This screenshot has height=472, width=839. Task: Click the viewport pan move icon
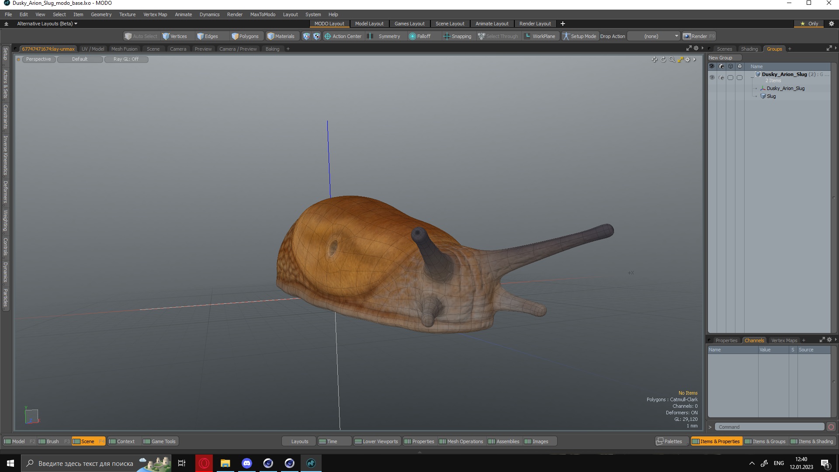tap(654, 59)
